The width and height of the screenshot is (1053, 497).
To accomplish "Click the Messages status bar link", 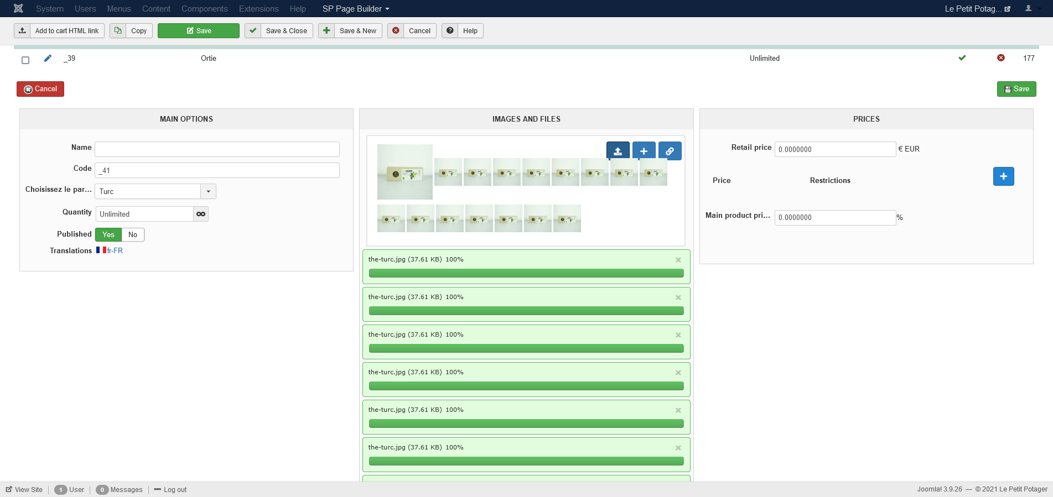I will [119, 490].
